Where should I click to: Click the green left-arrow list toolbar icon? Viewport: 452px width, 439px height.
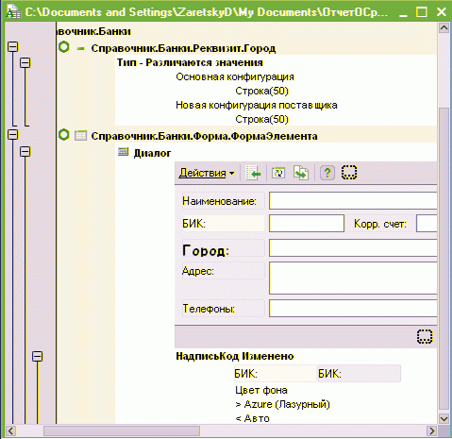point(253,173)
